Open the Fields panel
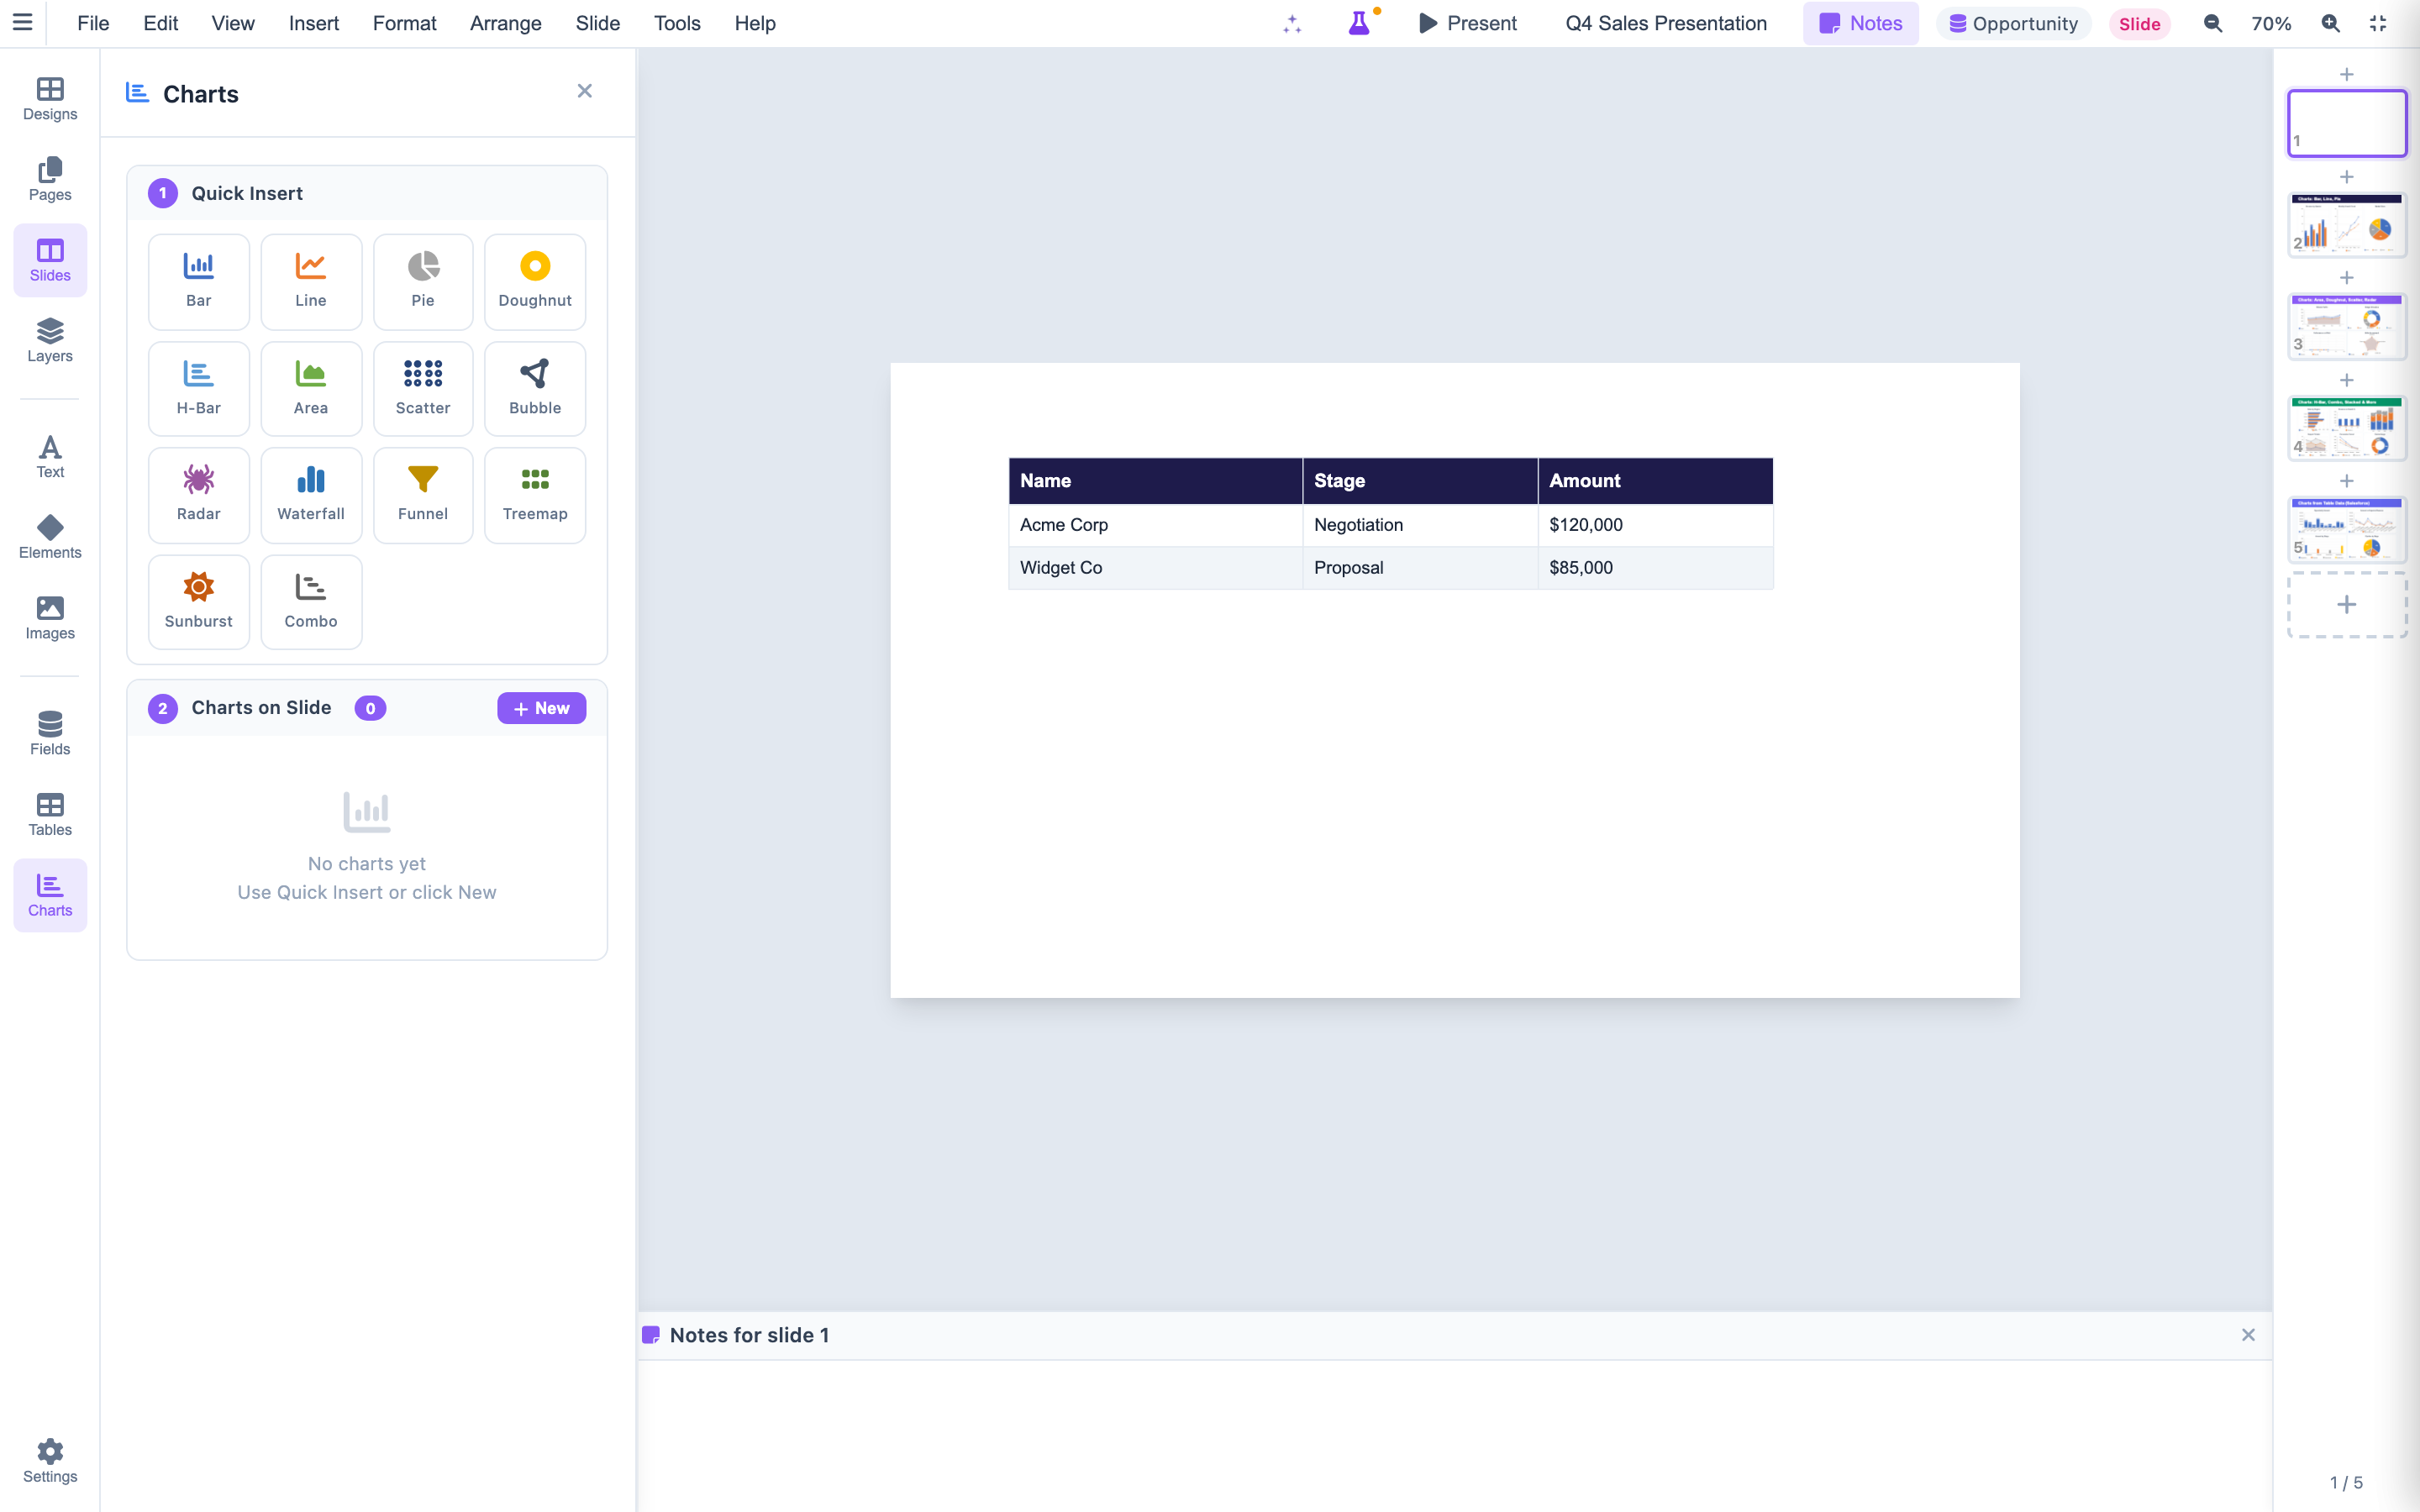The height and width of the screenshot is (1512, 2420). 49,732
